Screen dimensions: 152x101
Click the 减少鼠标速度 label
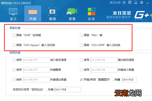[x=58, y=60]
